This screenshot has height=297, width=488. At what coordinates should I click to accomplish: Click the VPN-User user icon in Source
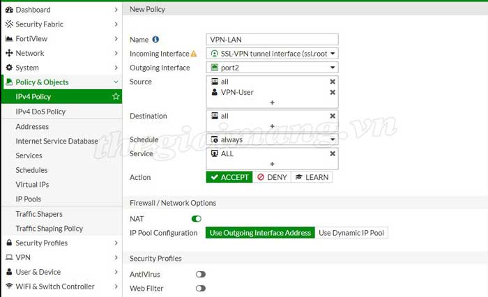[215, 92]
